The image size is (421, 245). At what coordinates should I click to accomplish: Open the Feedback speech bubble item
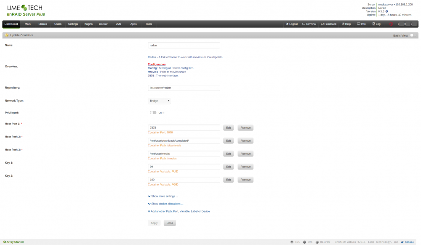coord(329,24)
